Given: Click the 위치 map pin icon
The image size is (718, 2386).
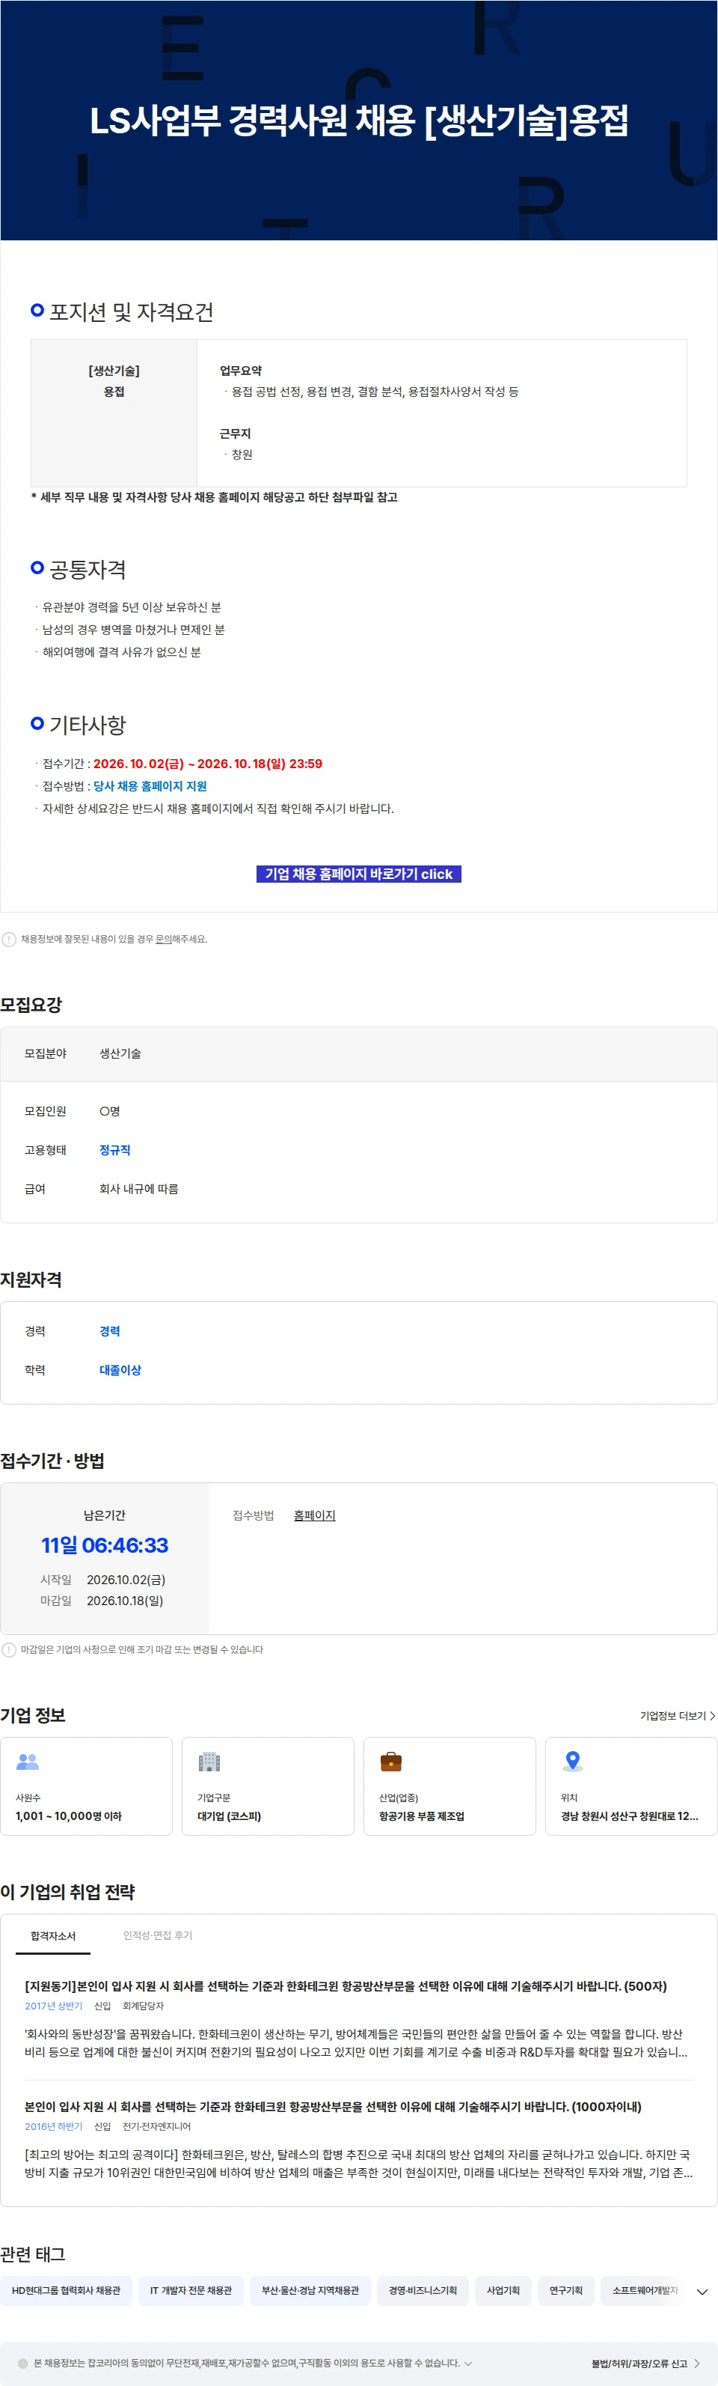Looking at the screenshot, I should [x=573, y=1762].
